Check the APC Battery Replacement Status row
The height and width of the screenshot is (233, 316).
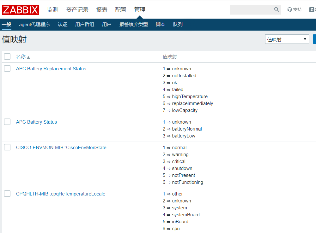7,68
